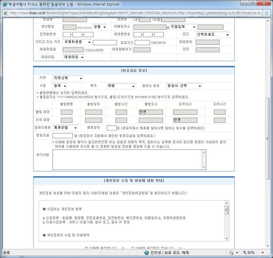Image resolution: width=273 pixels, height=258 pixels.
Task: Click the 항공요금 fare input field
Action: [63, 136]
